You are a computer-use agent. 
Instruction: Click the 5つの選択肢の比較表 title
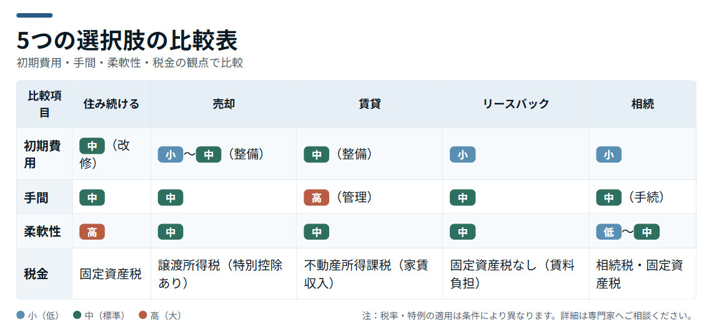(x=127, y=41)
